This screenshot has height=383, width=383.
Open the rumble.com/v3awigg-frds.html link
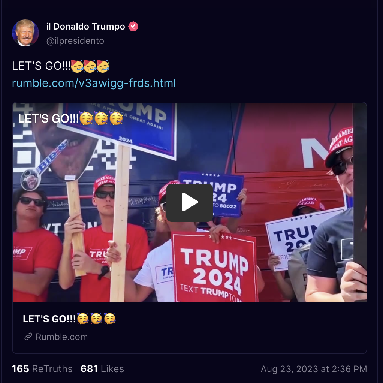pos(94,83)
